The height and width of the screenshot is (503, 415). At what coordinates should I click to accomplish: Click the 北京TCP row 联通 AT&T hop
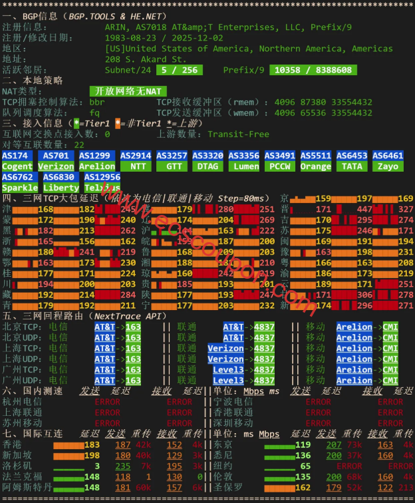[233, 327]
